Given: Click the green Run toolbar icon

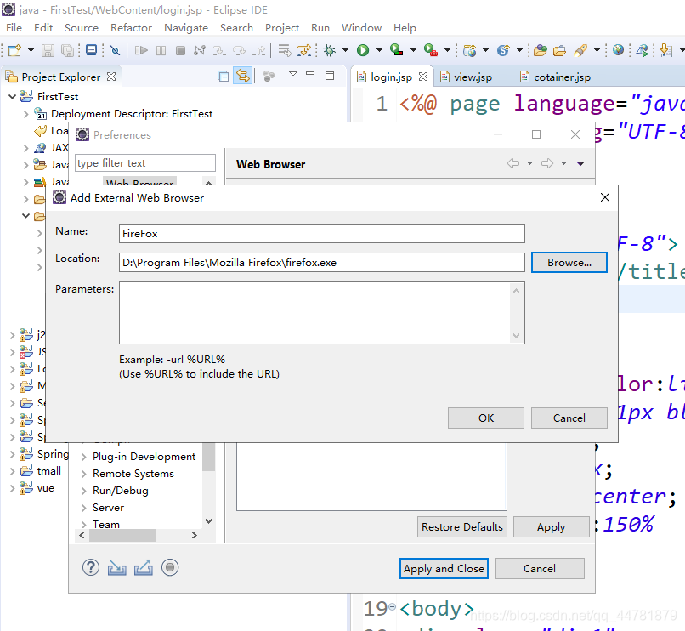Looking at the screenshot, I should coord(363,50).
